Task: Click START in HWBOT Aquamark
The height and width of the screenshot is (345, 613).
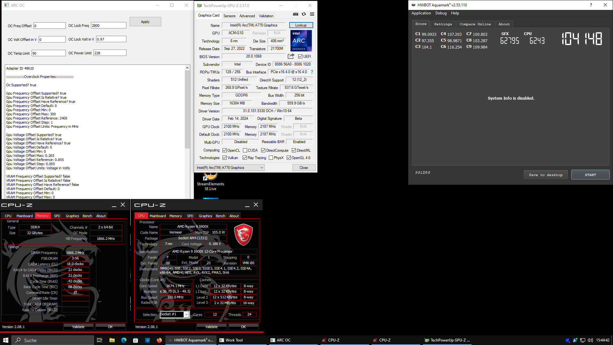Action: pos(590,175)
